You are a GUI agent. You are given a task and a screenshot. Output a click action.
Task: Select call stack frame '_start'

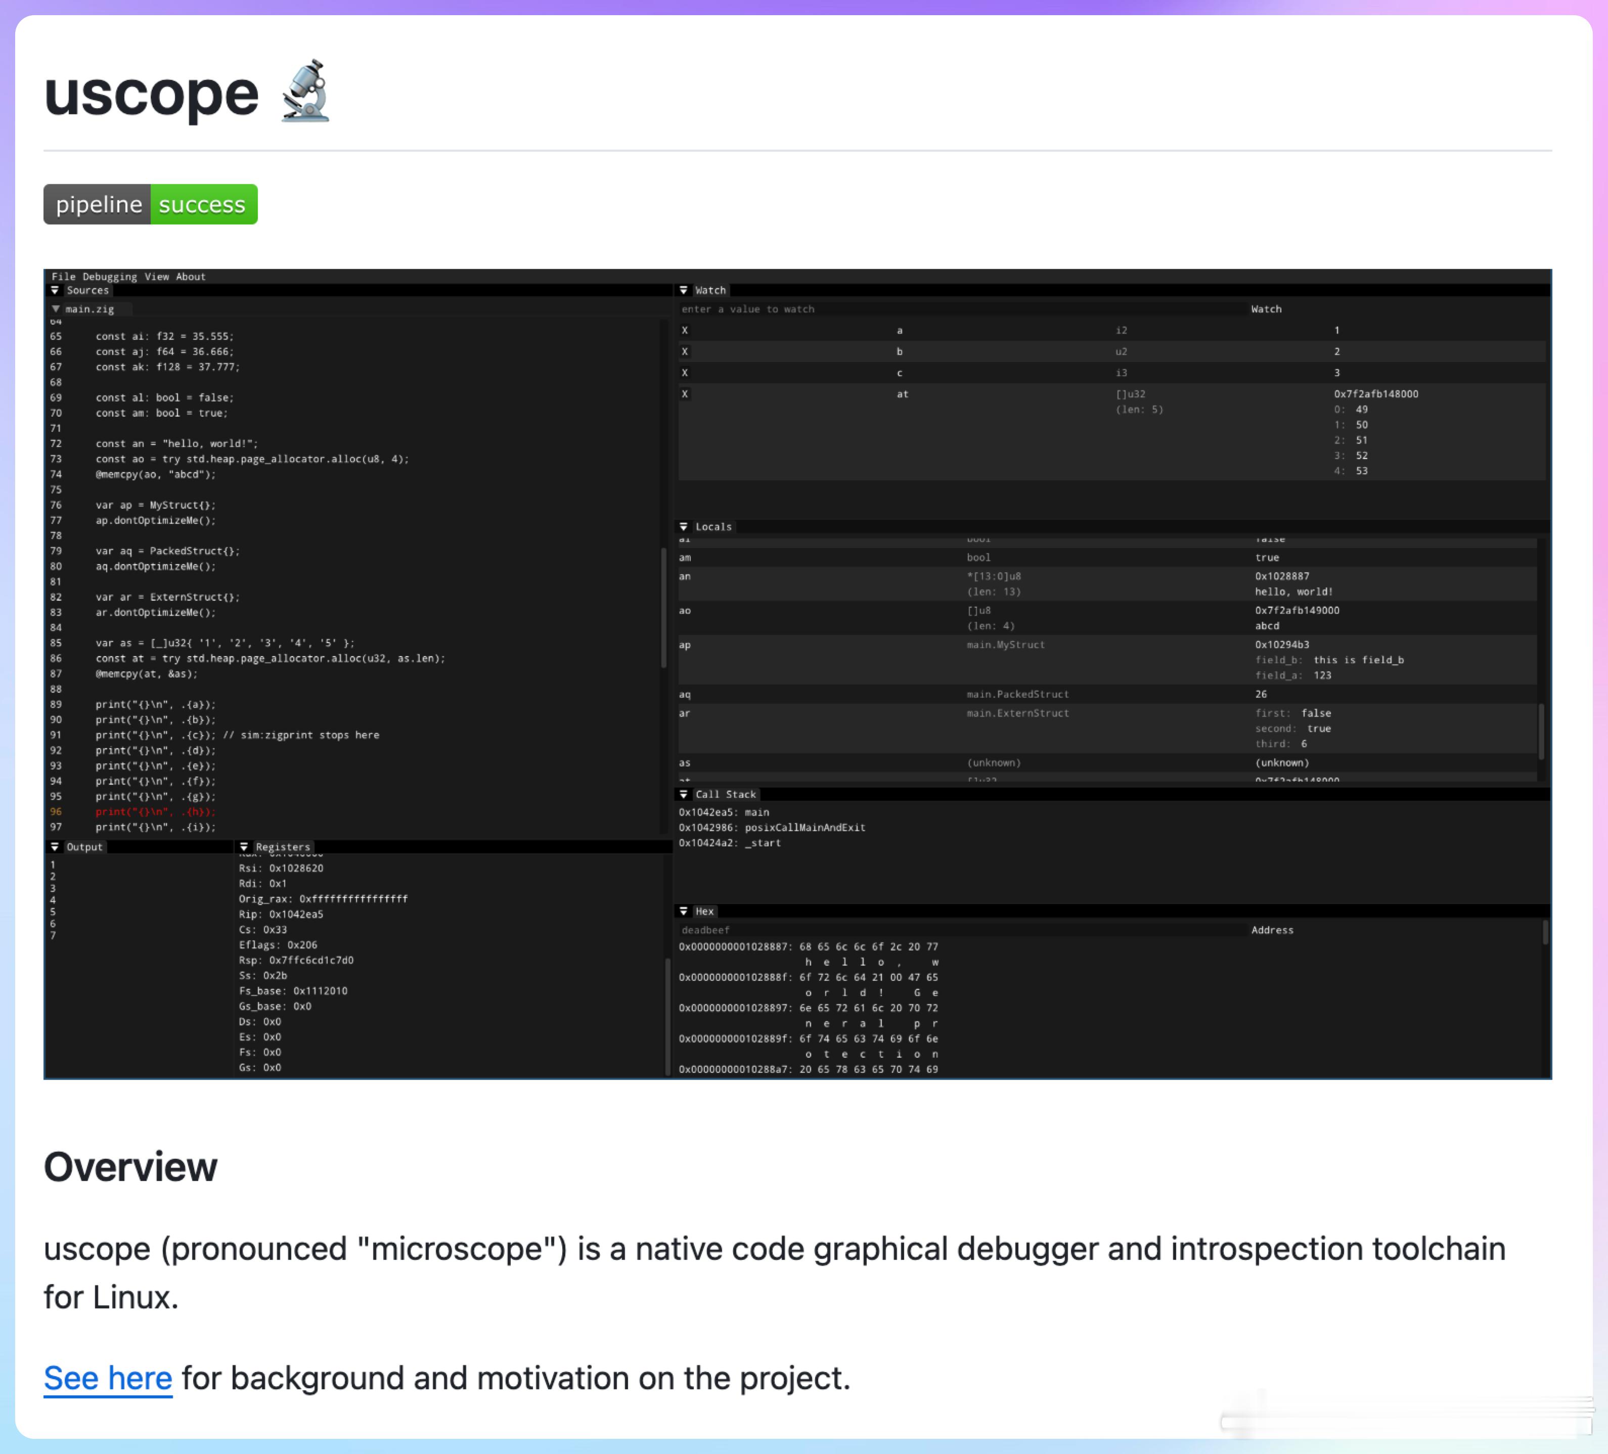[x=729, y=842]
